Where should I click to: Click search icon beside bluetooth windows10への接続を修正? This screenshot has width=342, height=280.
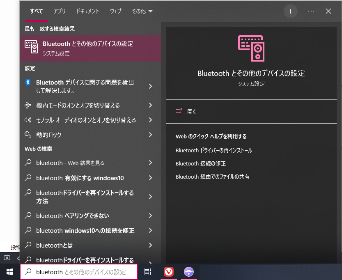[28, 230]
